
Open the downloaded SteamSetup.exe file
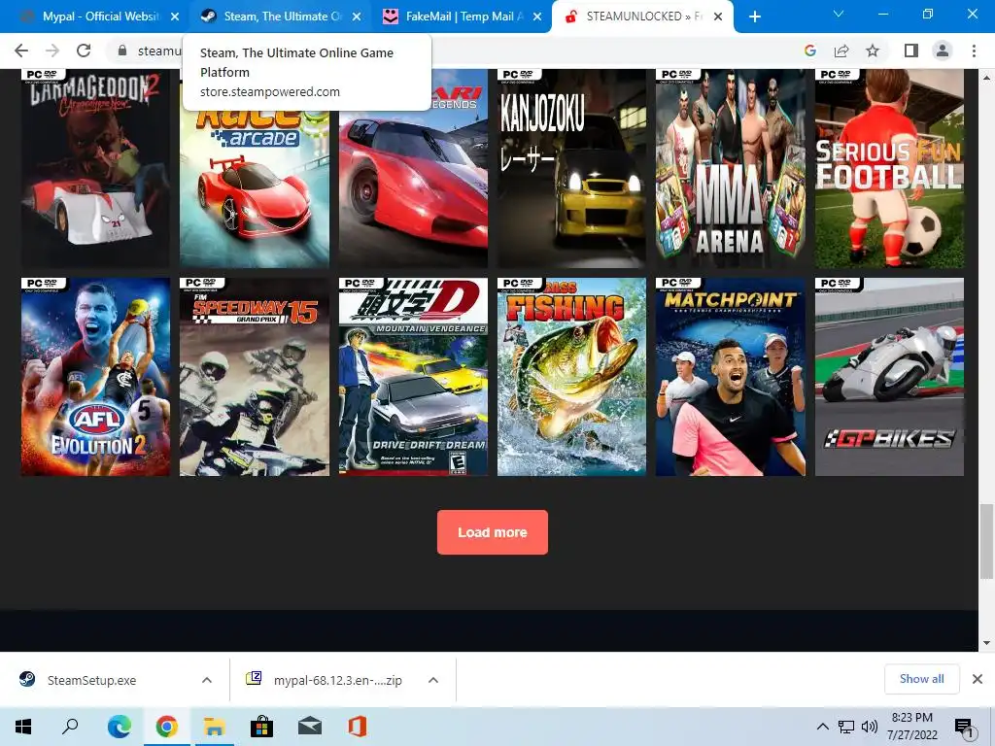click(92, 680)
